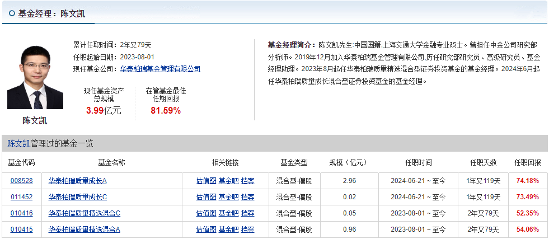Click the circle icon beside 基金经理 title

click(x=12, y=13)
